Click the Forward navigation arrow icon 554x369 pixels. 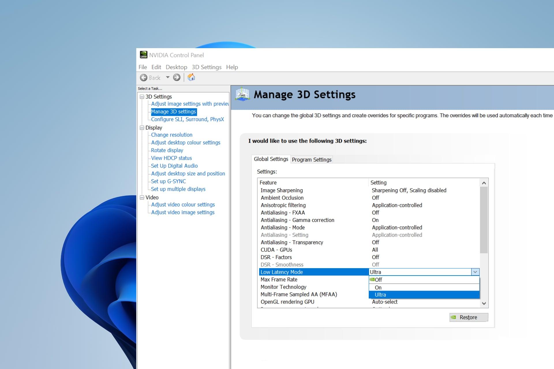[177, 77]
